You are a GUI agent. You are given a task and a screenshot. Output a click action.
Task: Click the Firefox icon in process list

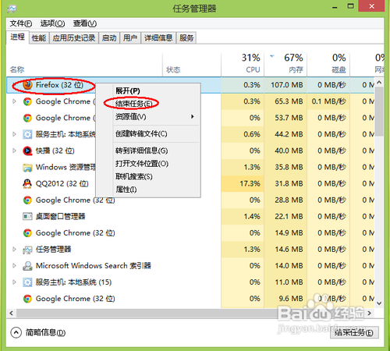point(27,85)
